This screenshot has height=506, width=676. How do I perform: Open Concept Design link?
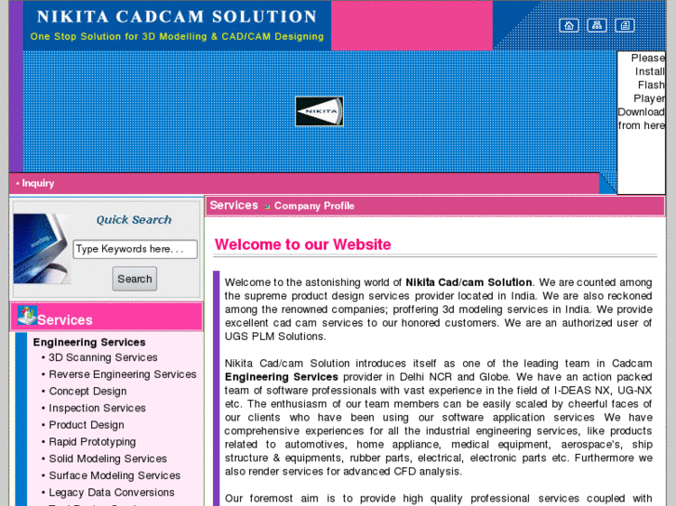(88, 391)
